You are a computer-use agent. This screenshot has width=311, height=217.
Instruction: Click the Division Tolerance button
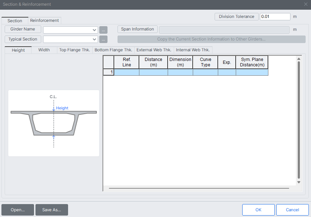(x=236, y=16)
